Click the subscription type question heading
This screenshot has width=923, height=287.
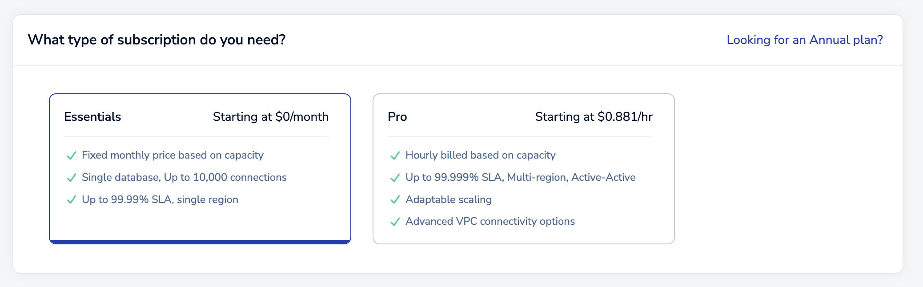157,40
